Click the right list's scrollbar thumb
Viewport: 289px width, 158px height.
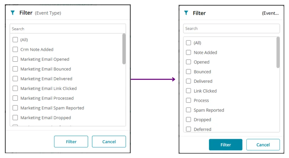click(x=278, y=52)
